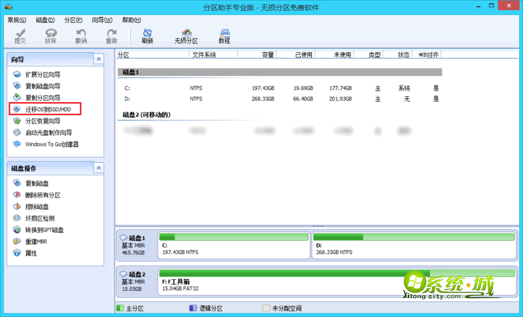Click the 未分配空间 legend swatch

pyautogui.click(x=266, y=308)
